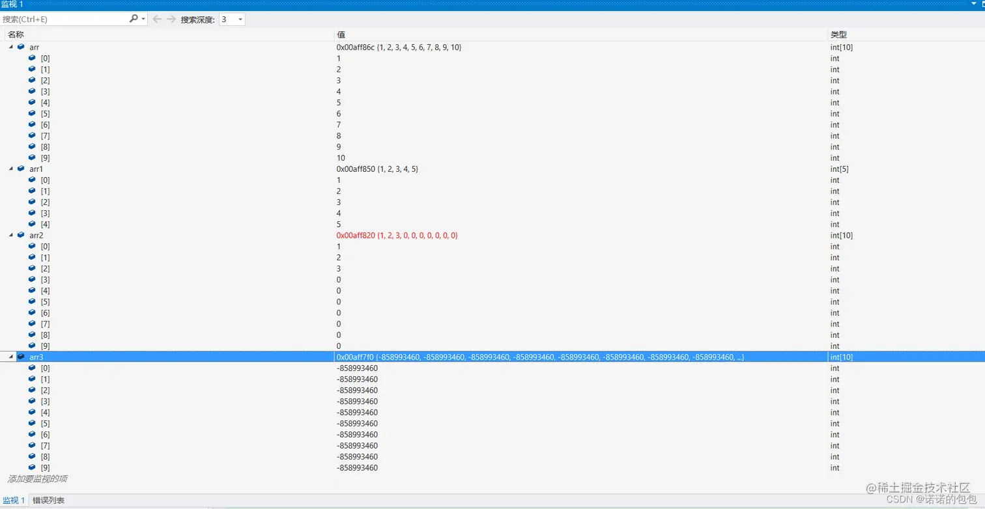
Task: Go to previous search result arrow
Action: tap(157, 19)
